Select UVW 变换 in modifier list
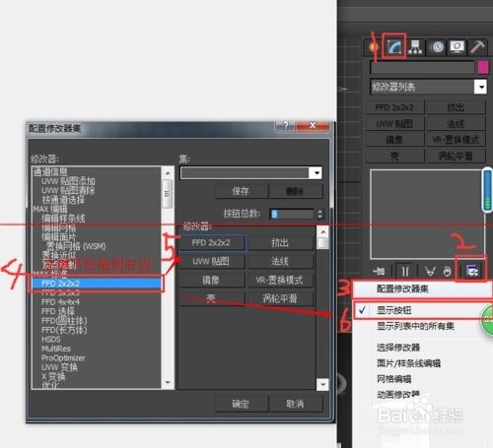The width and height of the screenshot is (493, 448). 59,367
